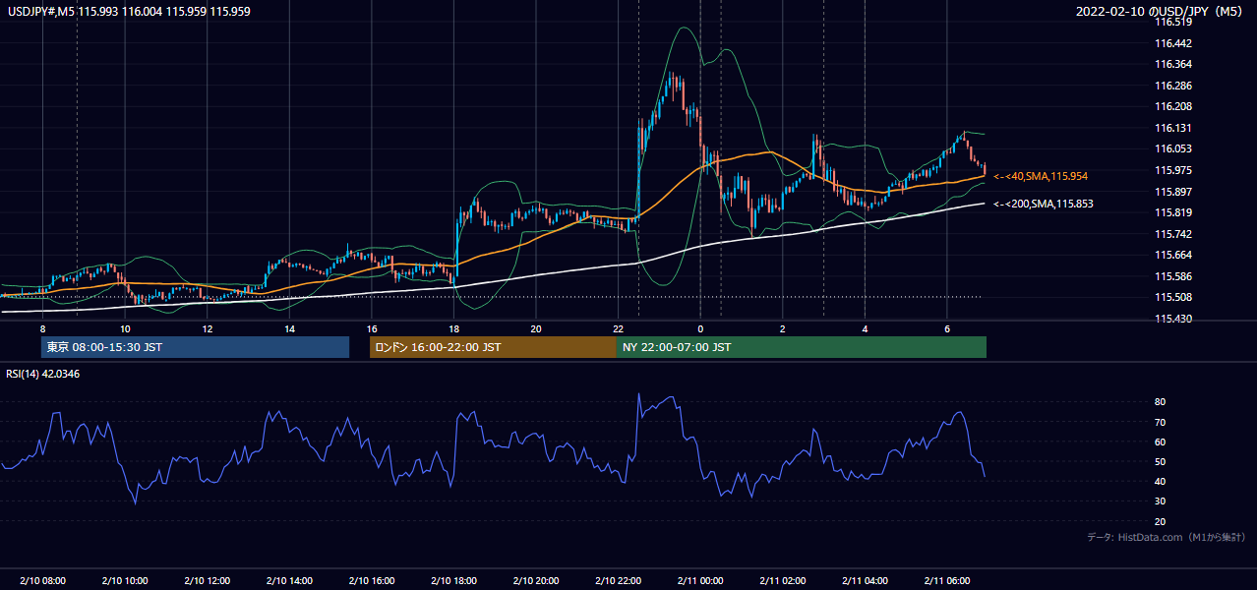Viewport: 1257px width, 590px height.
Task: Click the white '<-<200,SMA,115.853' label
Action: pyautogui.click(x=1044, y=204)
